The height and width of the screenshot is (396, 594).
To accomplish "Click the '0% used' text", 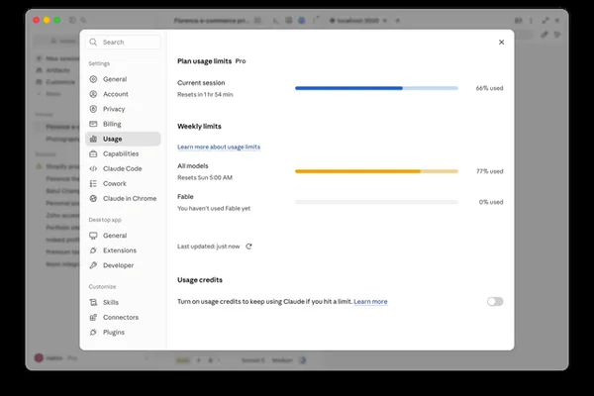I will 491,202.
